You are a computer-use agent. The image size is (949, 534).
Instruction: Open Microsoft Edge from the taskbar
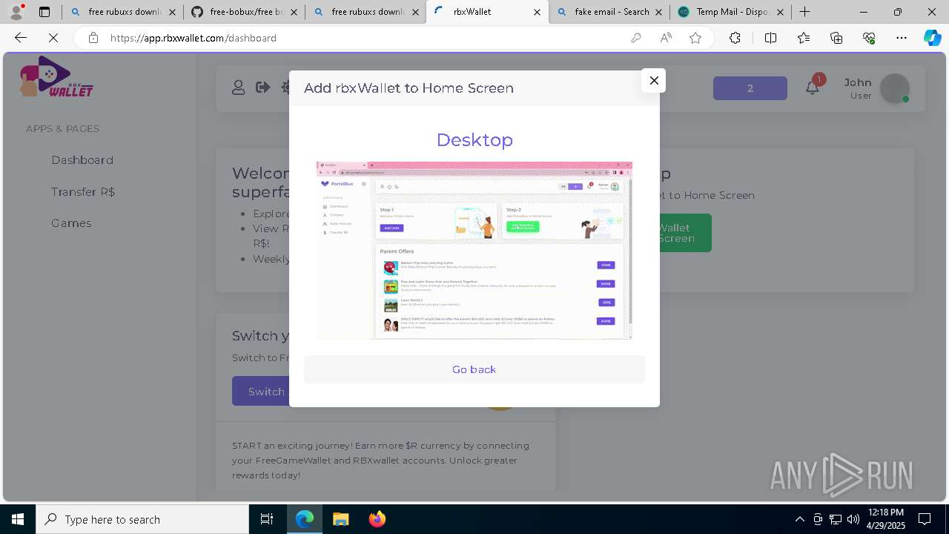point(305,519)
